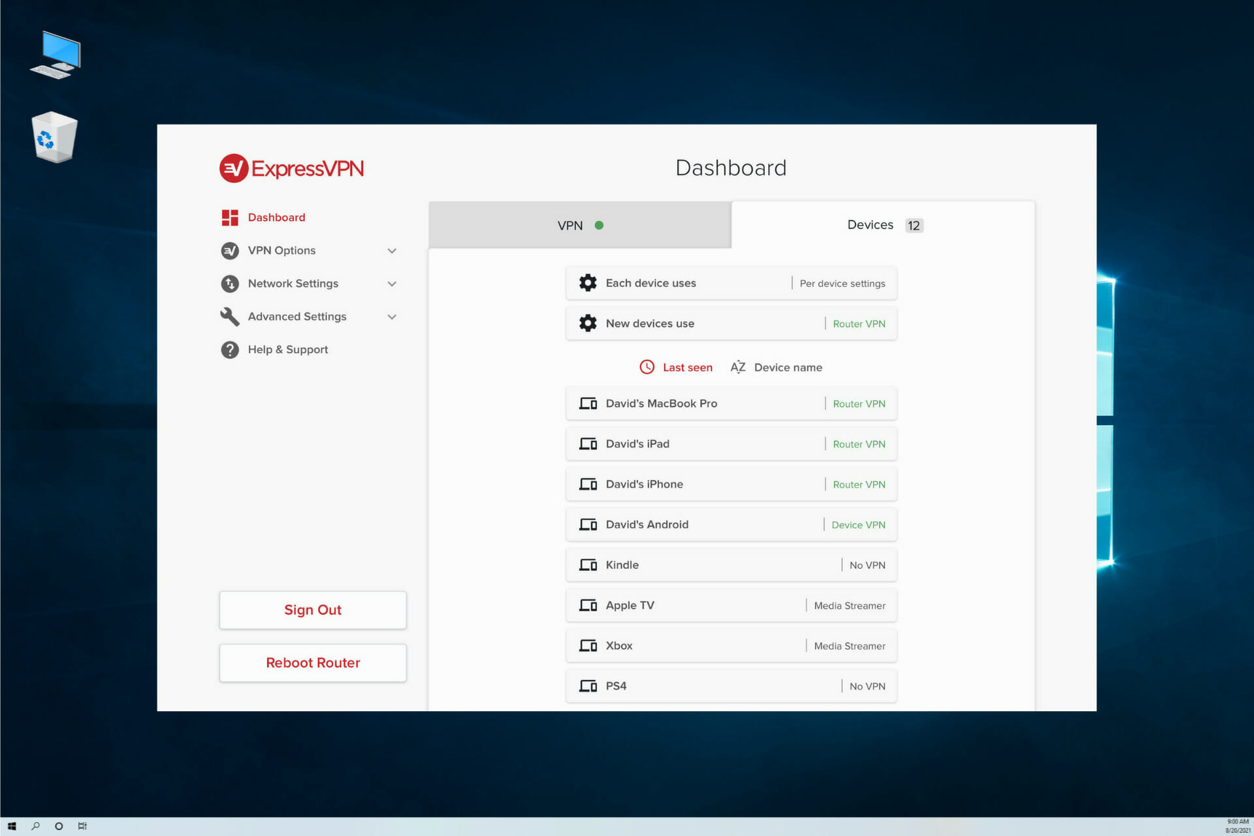Click the AZ sort icon
This screenshot has height=836, width=1254.
pos(738,367)
